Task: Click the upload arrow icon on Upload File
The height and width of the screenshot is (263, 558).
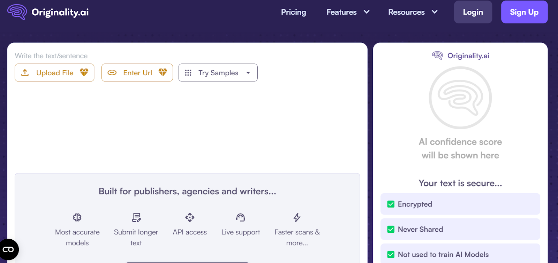Action: pyautogui.click(x=25, y=72)
